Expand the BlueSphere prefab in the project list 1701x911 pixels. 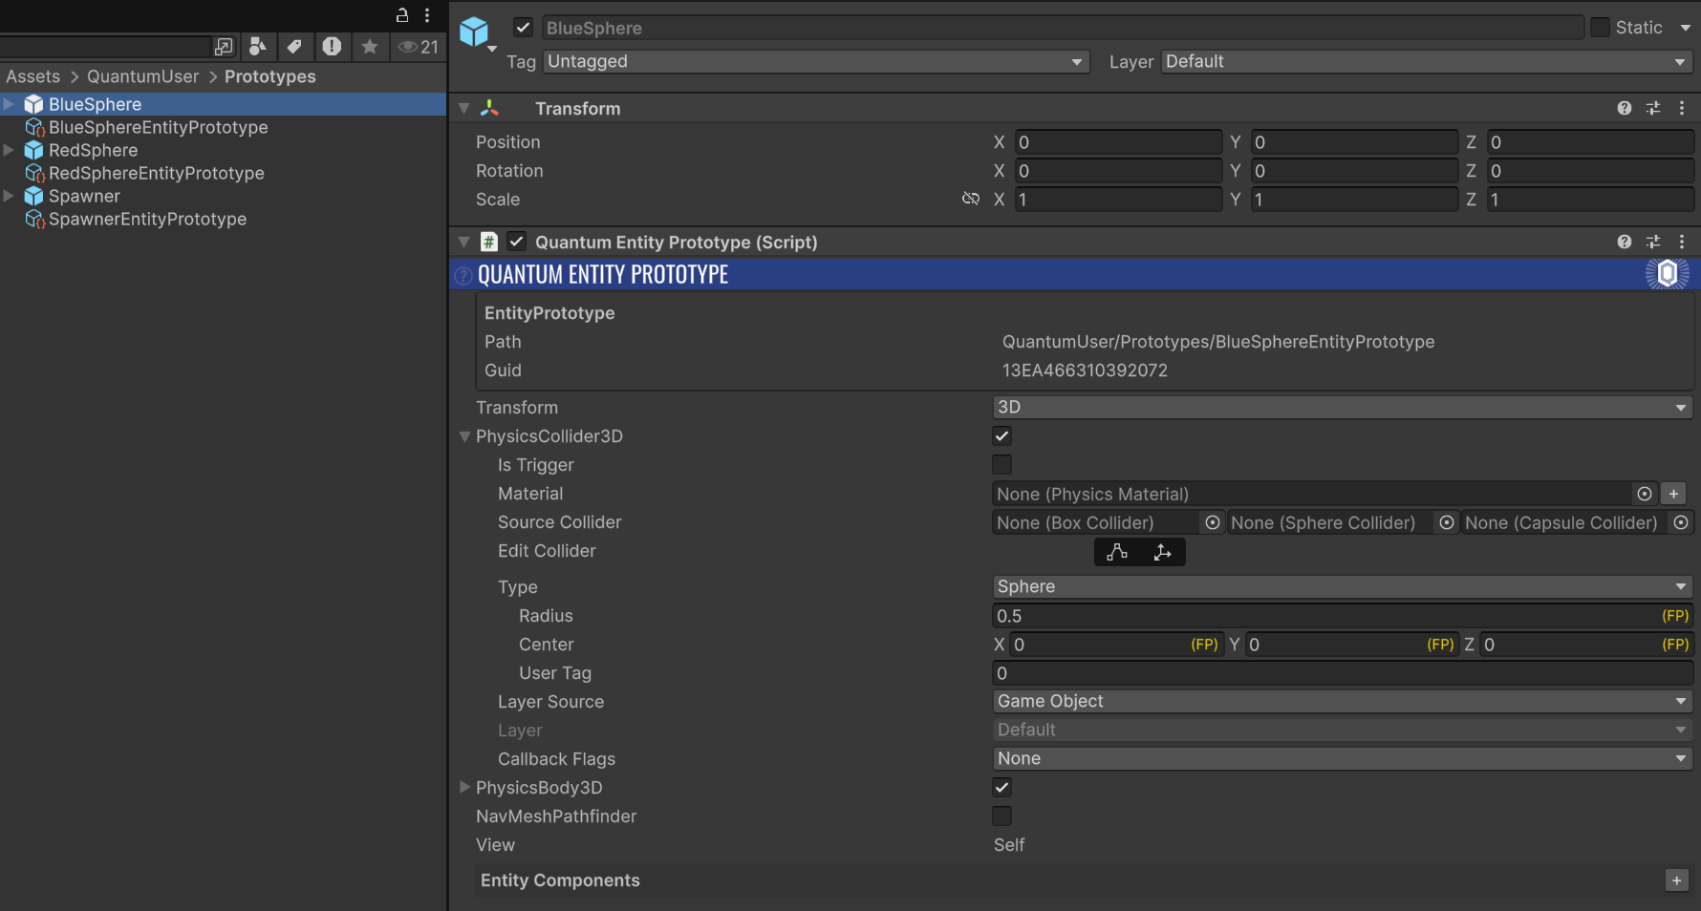pyautogui.click(x=9, y=103)
